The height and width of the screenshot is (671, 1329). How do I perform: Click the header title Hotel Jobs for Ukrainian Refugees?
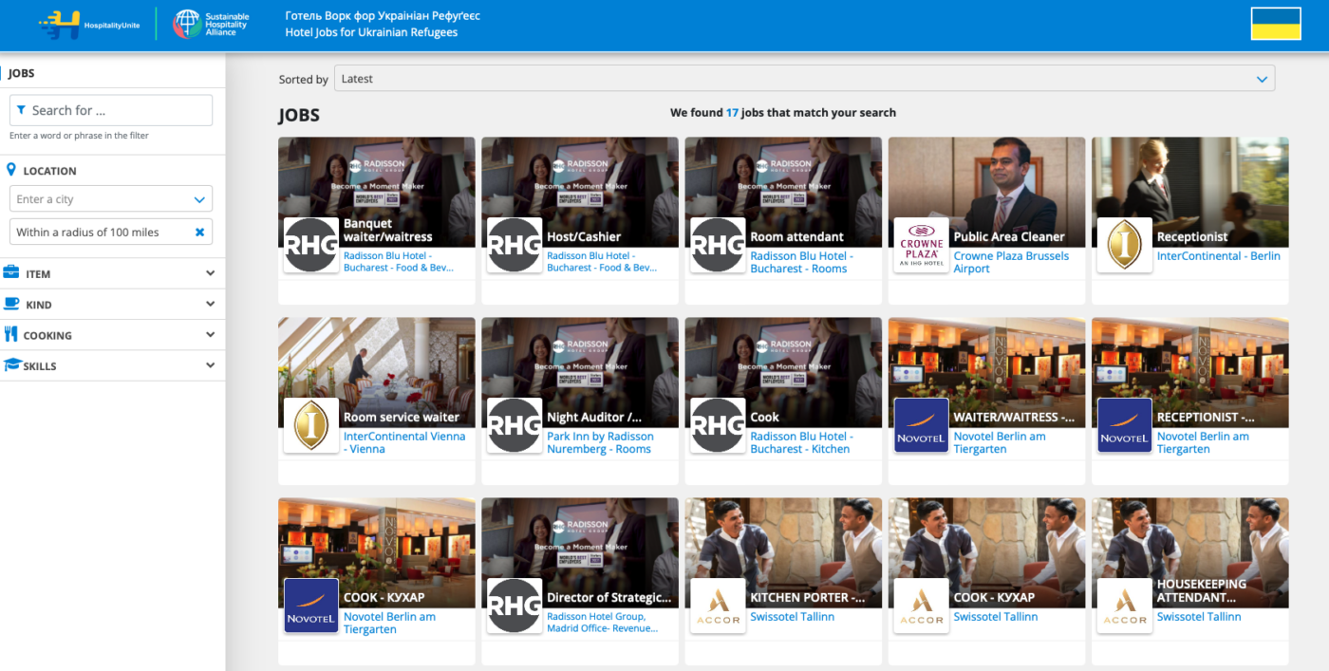[371, 32]
